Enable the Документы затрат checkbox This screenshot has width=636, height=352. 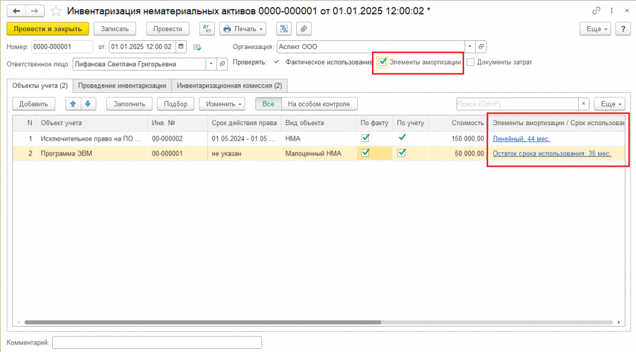click(x=471, y=63)
